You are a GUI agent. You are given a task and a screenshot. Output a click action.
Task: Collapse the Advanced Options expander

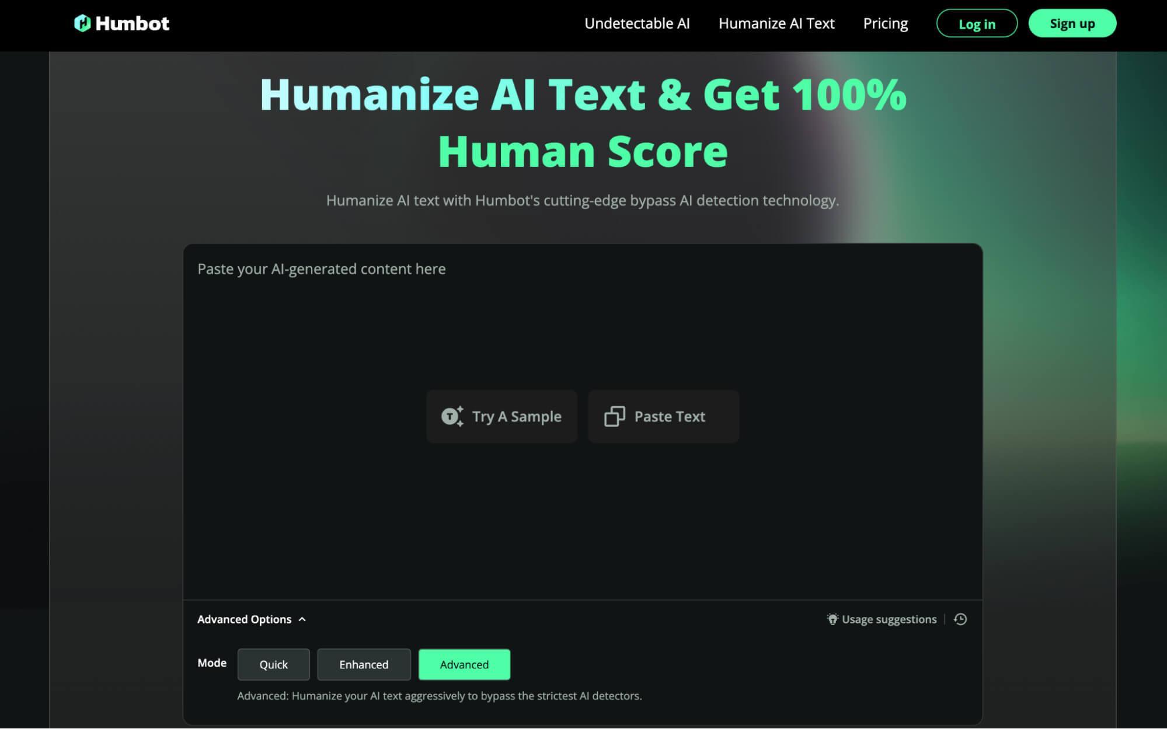(x=250, y=619)
